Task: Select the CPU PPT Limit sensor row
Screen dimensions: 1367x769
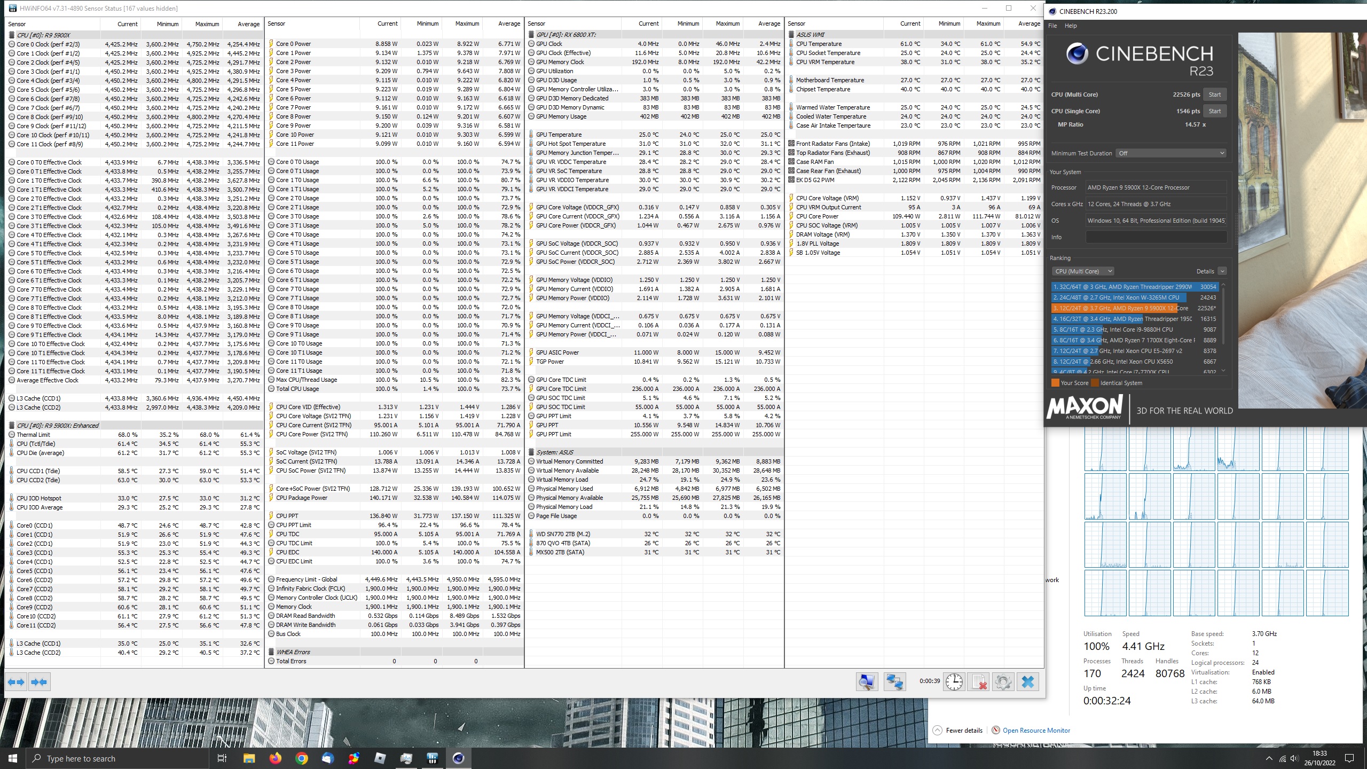Action: pyautogui.click(x=395, y=525)
